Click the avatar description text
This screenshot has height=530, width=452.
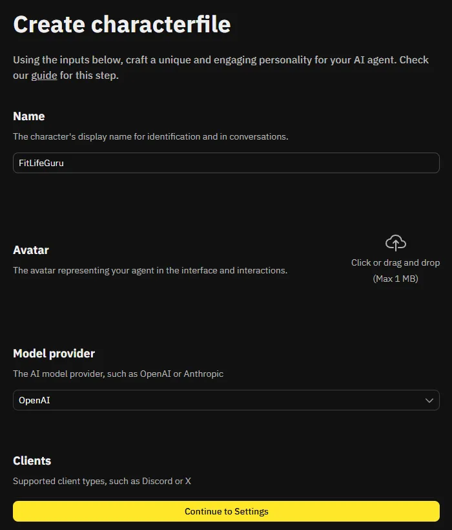(x=150, y=270)
